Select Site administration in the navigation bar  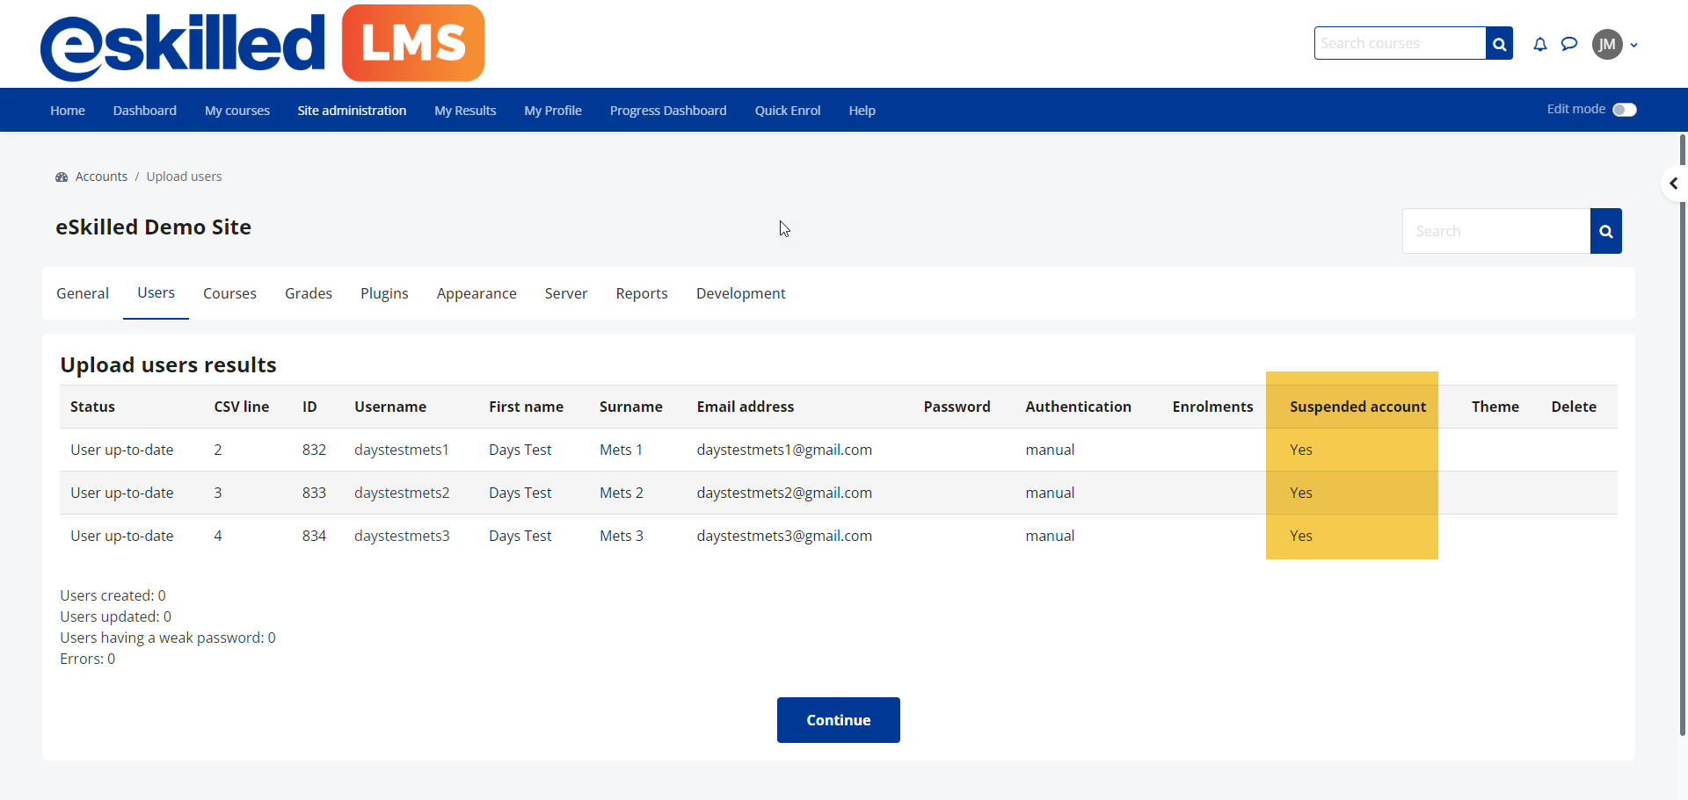click(x=352, y=111)
